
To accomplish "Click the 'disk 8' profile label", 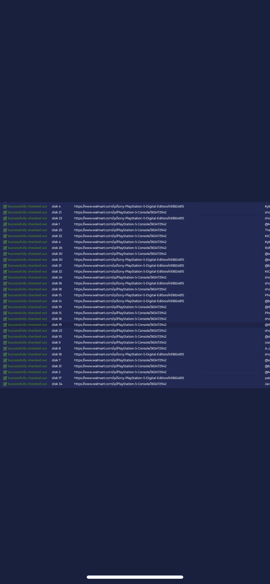I will 56,348.
